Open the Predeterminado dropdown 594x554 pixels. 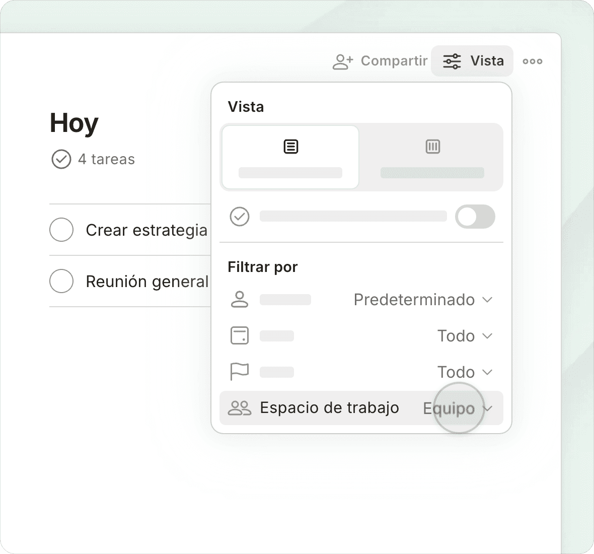click(x=423, y=300)
